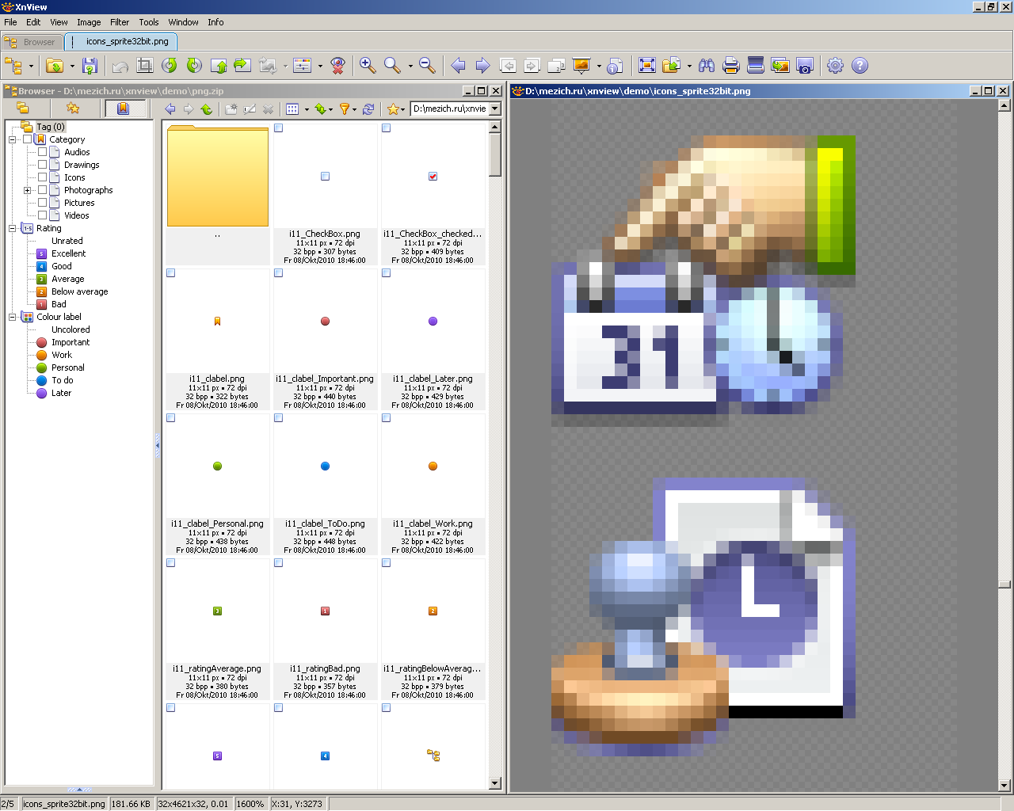
Task: Collapse the Category tree node
Action: 13,139
